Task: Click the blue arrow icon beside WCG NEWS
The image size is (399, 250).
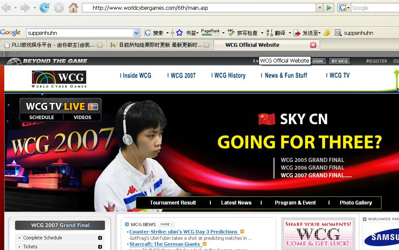Action: (127, 224)
